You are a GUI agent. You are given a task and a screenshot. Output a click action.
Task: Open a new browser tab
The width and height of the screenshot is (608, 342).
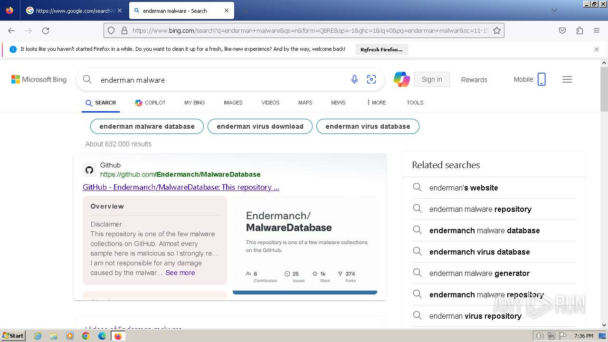click(x=244, y=10)
